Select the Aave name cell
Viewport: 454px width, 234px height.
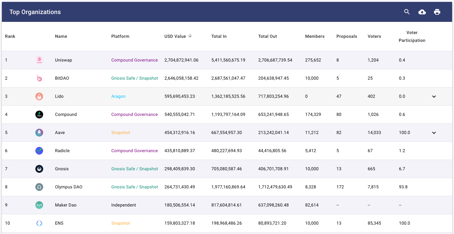(60, 132)
